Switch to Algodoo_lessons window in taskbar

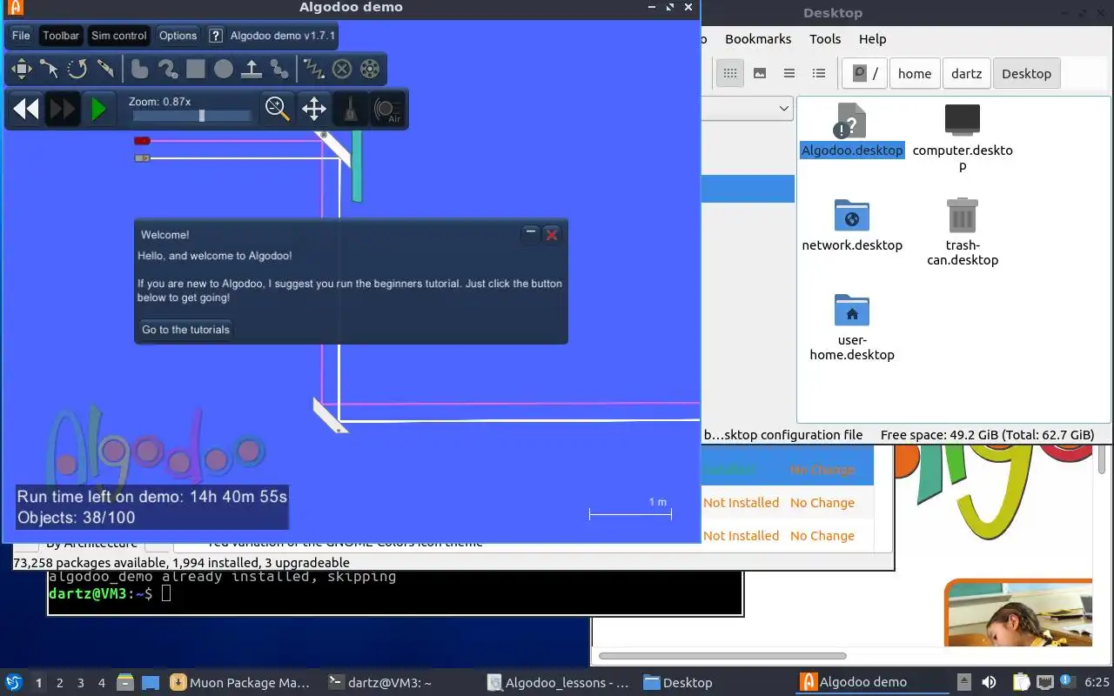click(x=558, y=683)
